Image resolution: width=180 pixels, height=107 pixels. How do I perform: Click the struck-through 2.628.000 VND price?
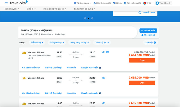pyautogui.click(x=145, y=52)
